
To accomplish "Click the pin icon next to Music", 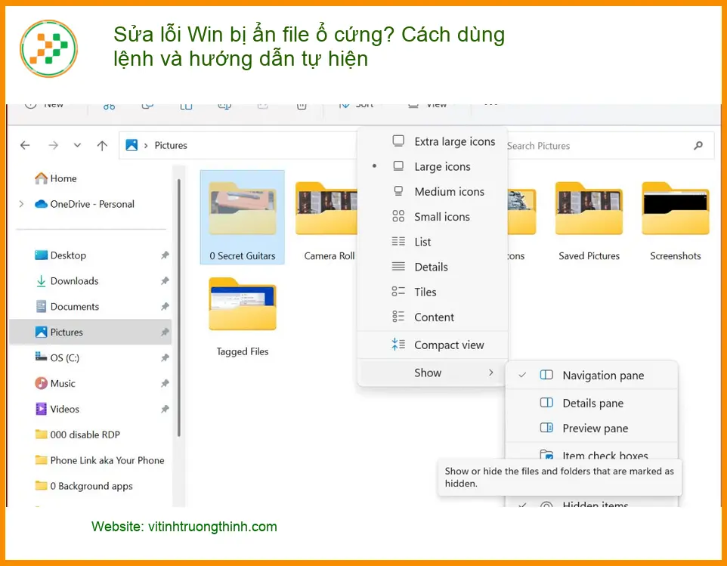I will coord(165,383).
